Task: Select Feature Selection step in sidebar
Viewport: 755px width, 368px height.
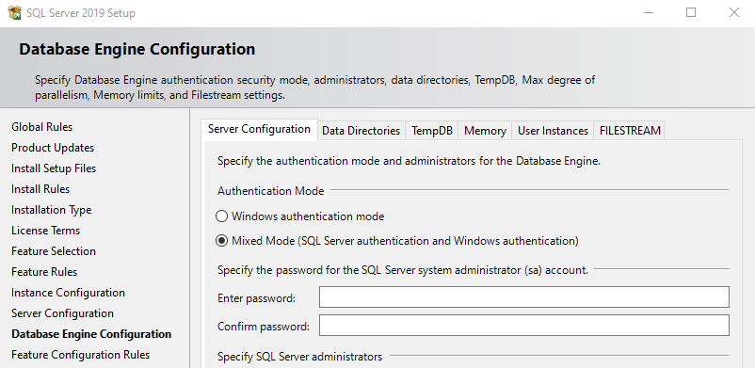Action: coord(54,251)
